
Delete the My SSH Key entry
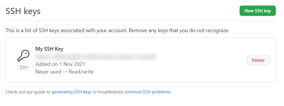(258, 60)
